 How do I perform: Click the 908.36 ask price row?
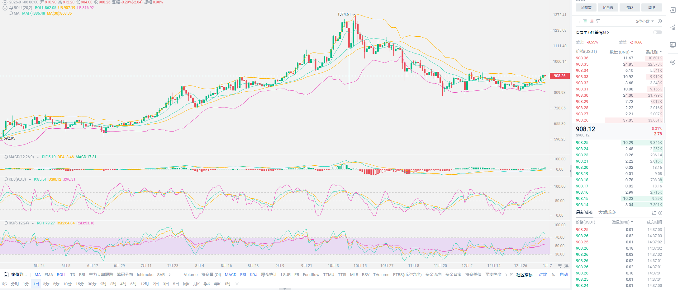(x=582, y=58)
